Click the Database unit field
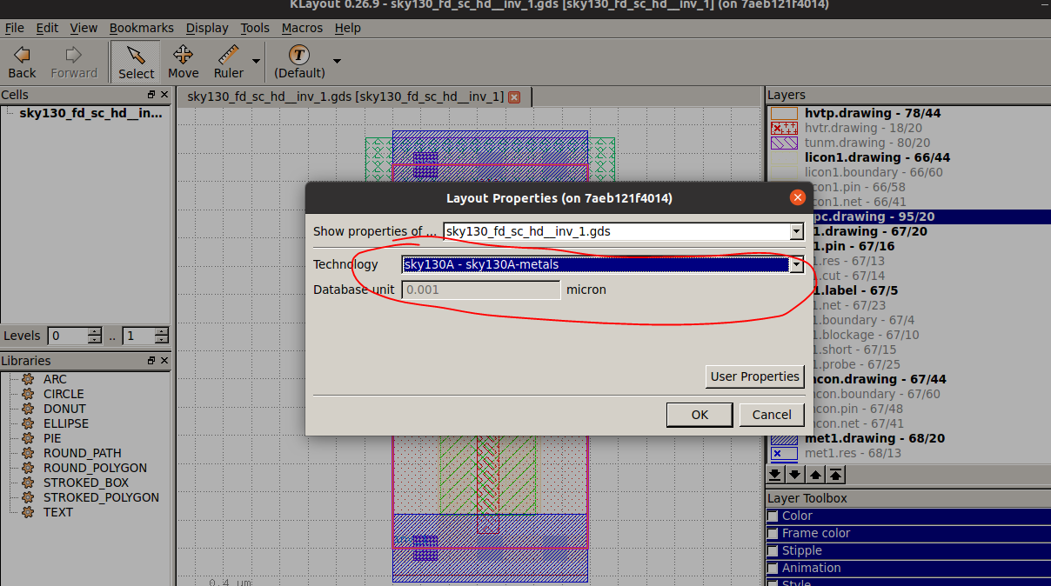The width and height of the screenshot is (1051, 586). [x=481, y=290]
